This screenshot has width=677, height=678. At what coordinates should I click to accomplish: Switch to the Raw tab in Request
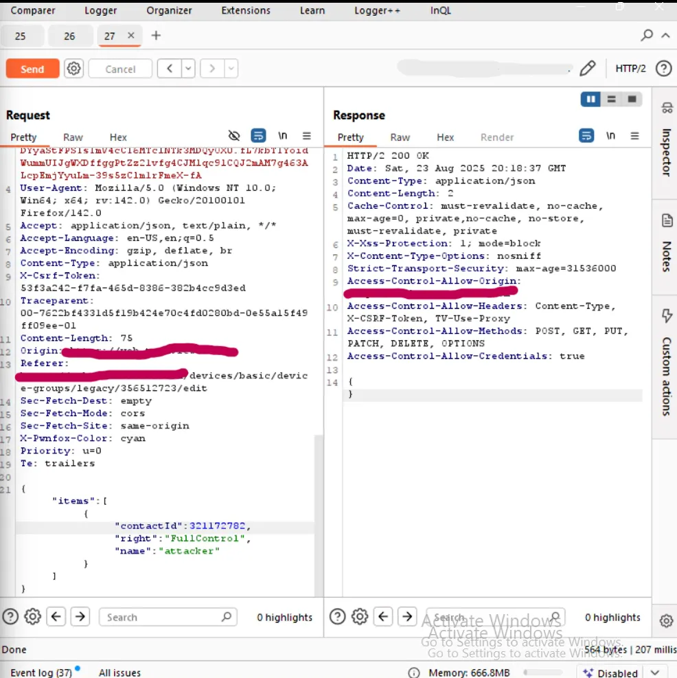pyautogui.click(x=73, y=137)
